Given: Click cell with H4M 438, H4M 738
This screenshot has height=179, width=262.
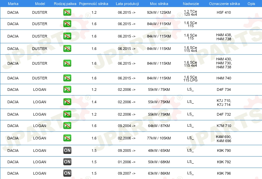Looking at the screenshot, I should 224,37.
